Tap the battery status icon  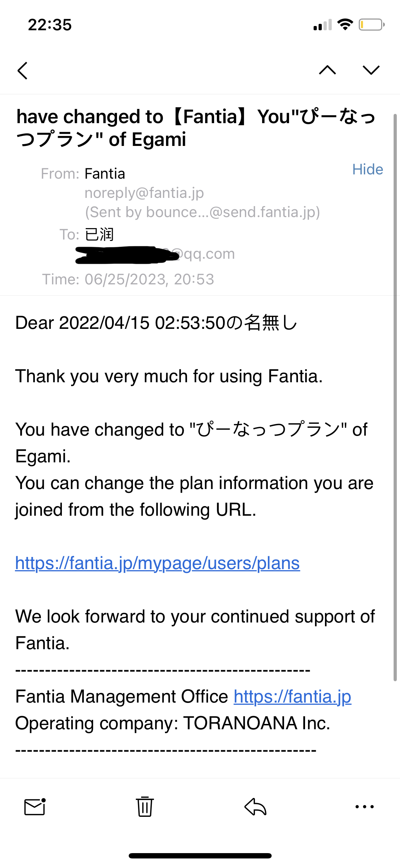[372, 25]
